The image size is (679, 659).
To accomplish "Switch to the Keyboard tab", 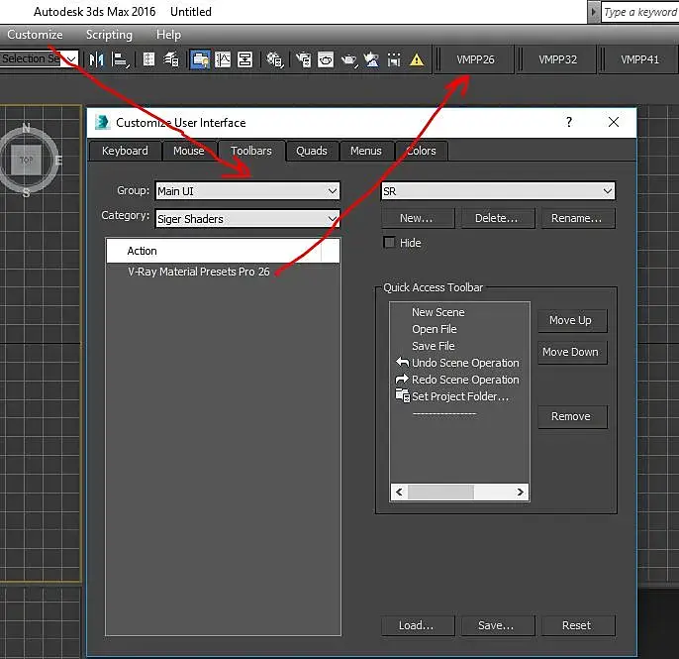I will pos(125,151).
